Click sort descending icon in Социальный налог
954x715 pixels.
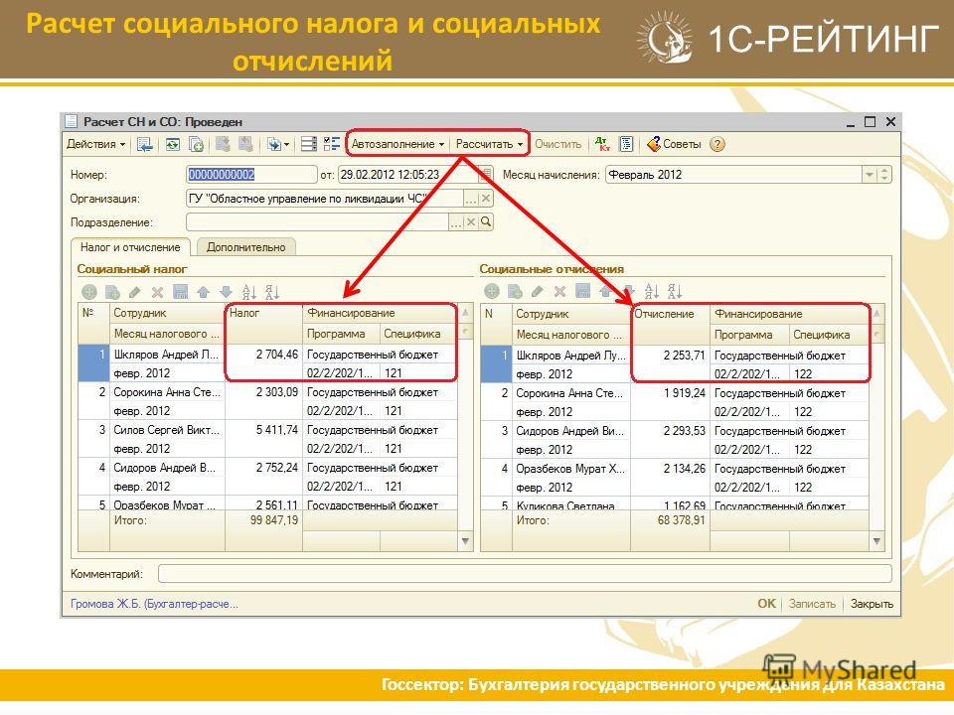point(272,292)
